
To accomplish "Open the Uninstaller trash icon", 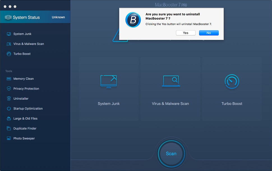I will pos(8,98).
